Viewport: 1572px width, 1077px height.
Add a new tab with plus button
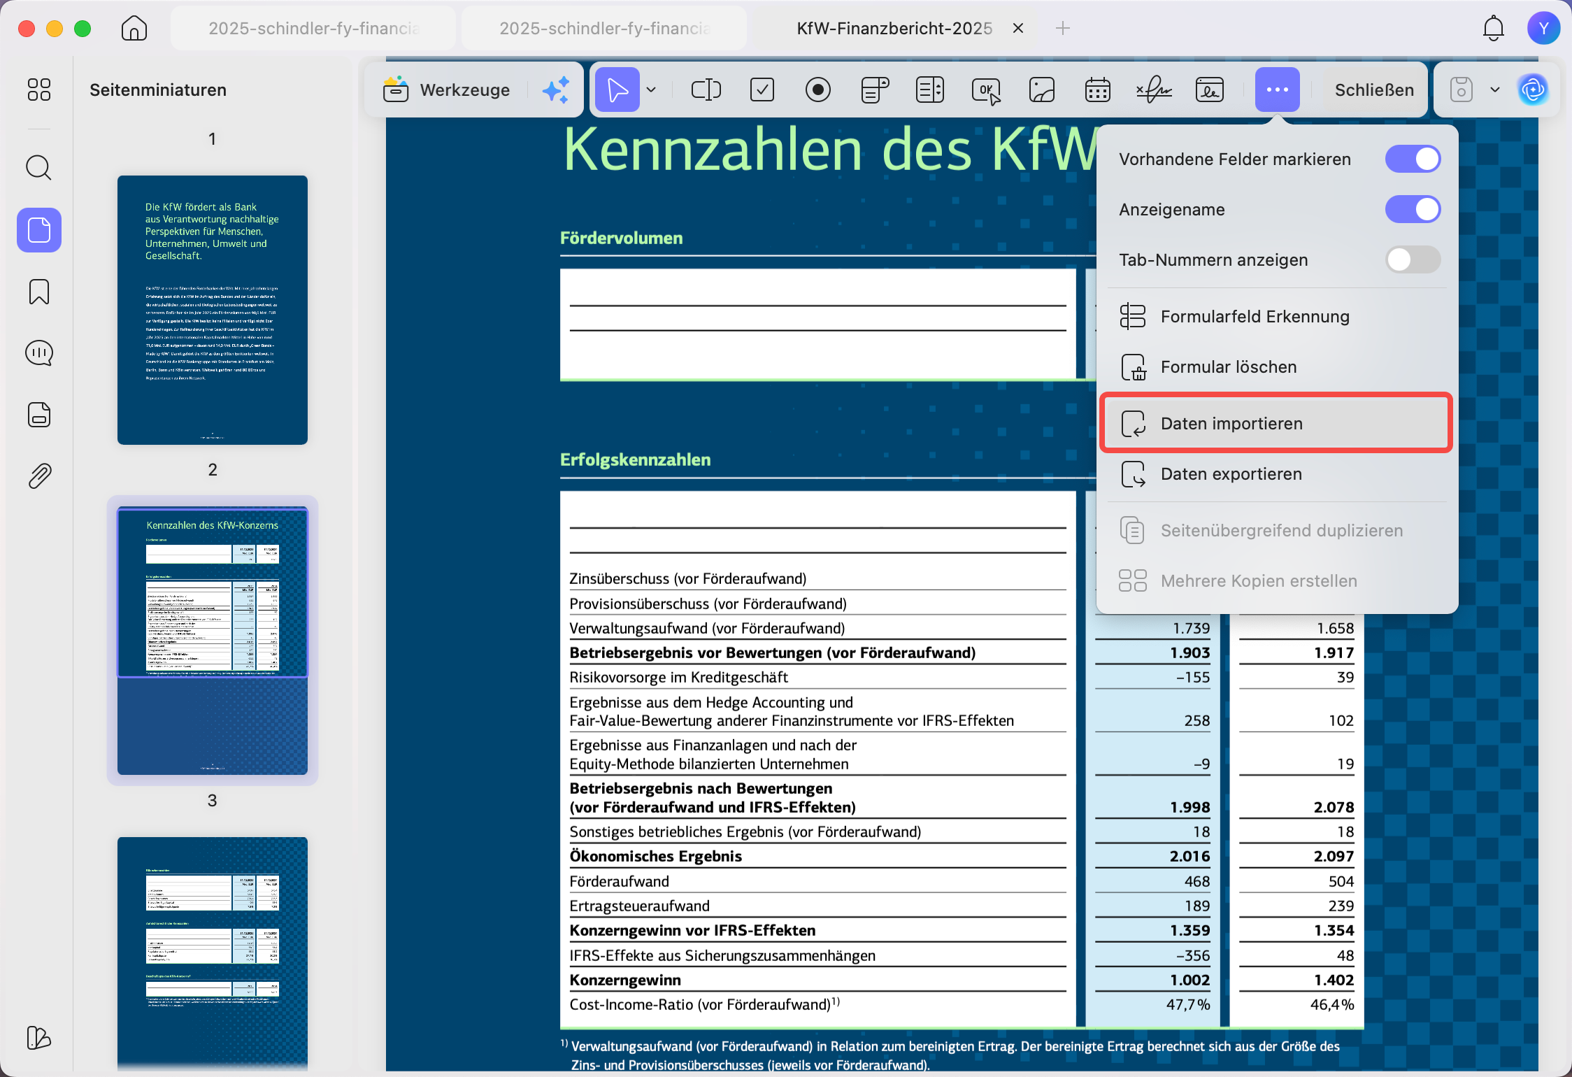tap(1063, 28)
